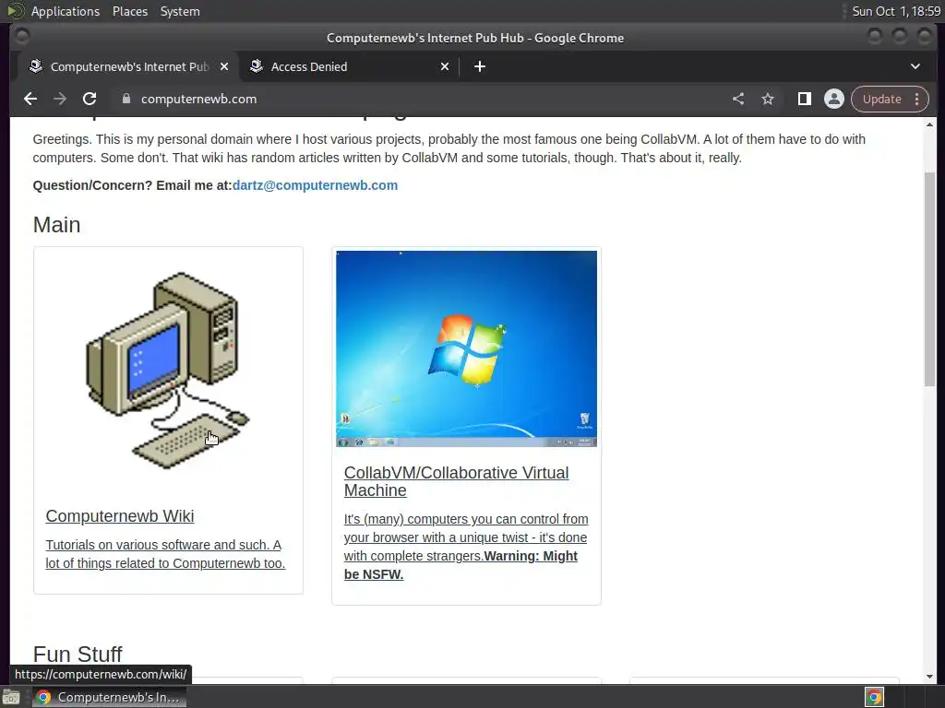Open the Chrome profile avatar
Screen dimensions: 945x708
834,99
